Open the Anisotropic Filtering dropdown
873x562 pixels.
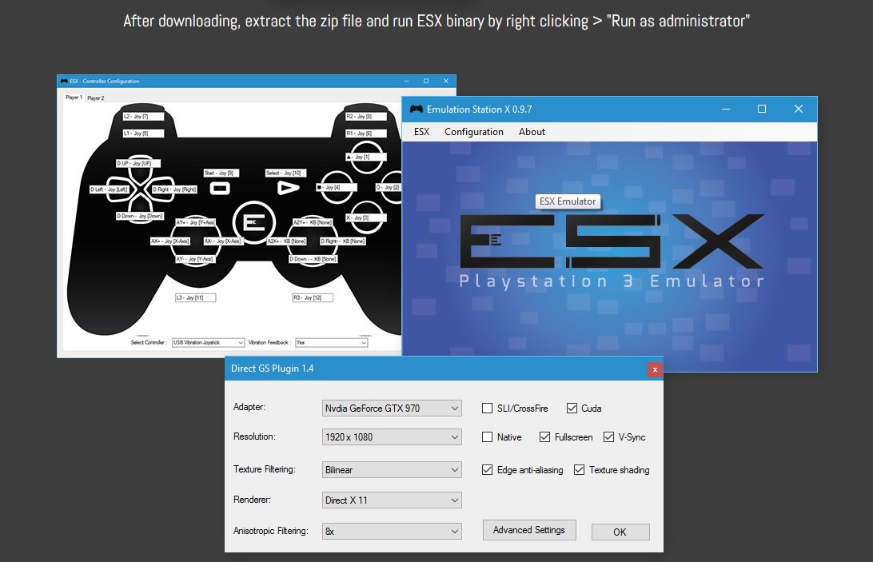coord(392,532)
